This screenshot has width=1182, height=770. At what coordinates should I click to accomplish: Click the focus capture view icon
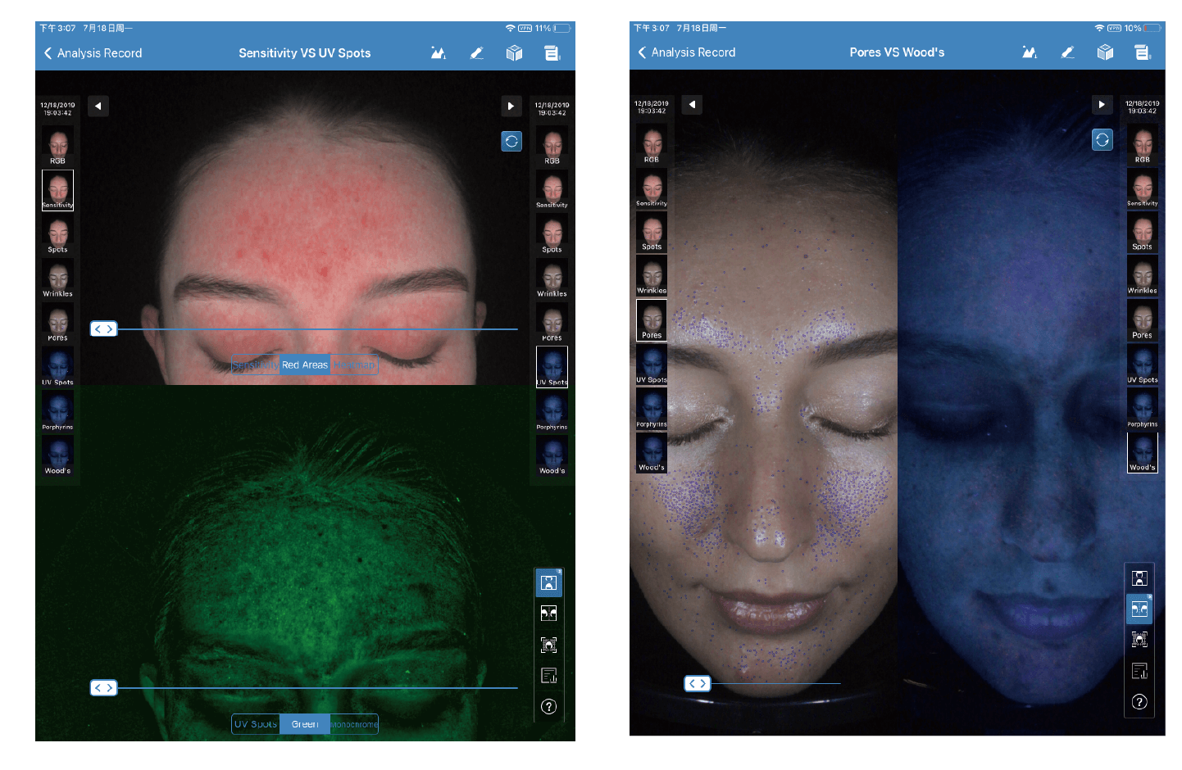(x=549, y=645)
